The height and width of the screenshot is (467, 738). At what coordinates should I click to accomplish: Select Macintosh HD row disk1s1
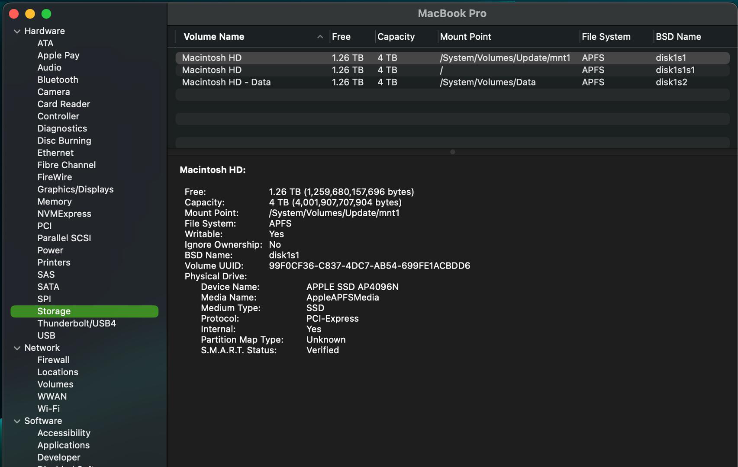[452, 58]
